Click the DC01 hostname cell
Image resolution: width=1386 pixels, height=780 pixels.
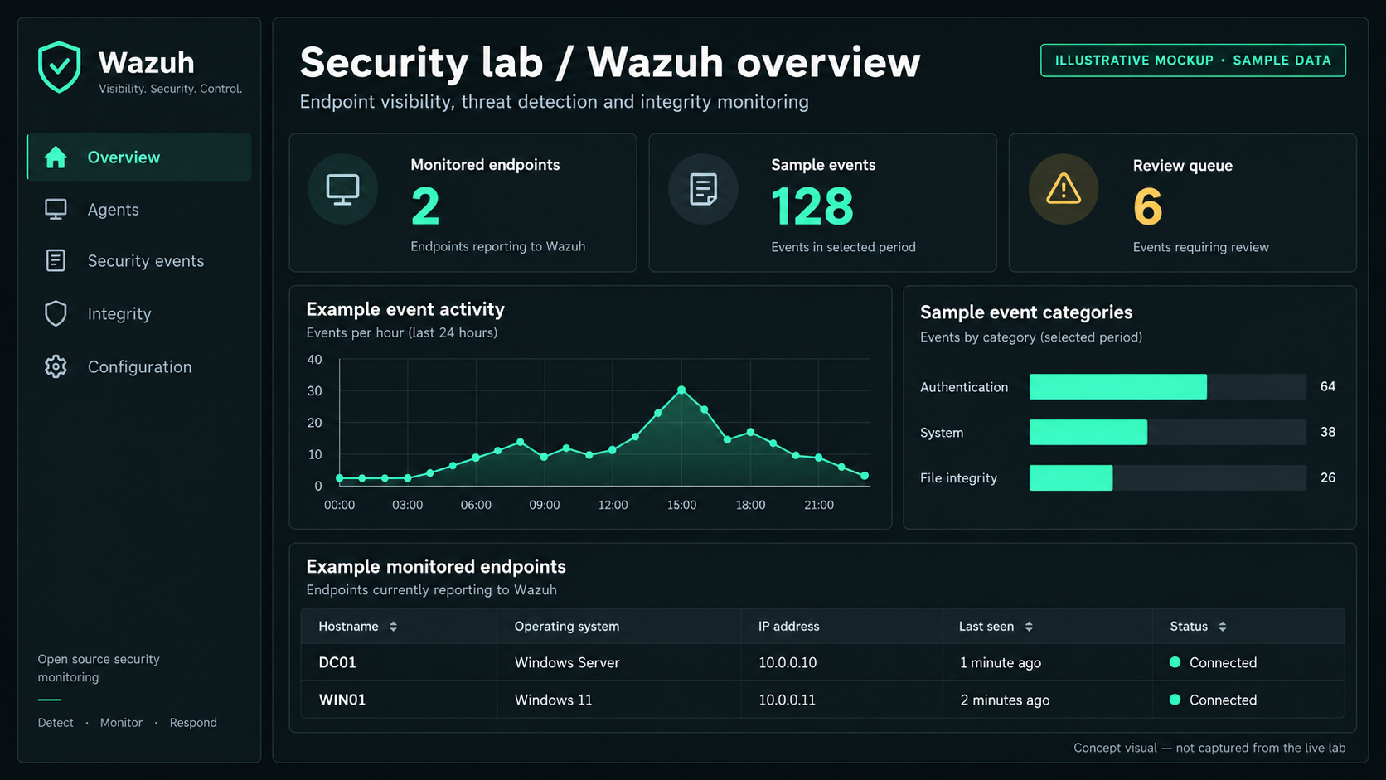[x=337, y=662]
